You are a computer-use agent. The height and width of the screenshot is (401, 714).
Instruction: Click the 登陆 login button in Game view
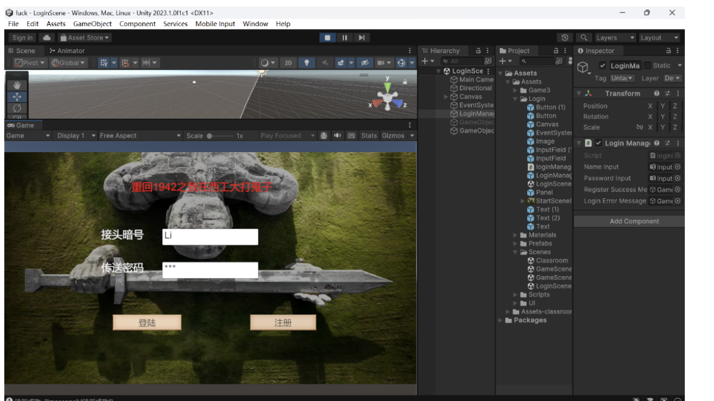coord(147,323)
